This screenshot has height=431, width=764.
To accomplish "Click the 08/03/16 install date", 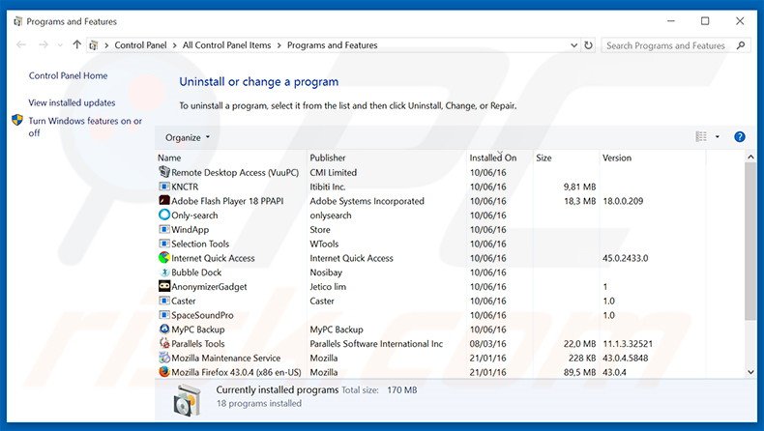I will 487,344.
